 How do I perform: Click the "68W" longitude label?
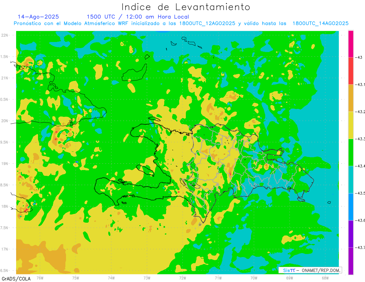tap(325, 278)
